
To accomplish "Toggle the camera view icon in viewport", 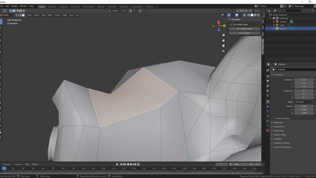I will tap(223, 46).
